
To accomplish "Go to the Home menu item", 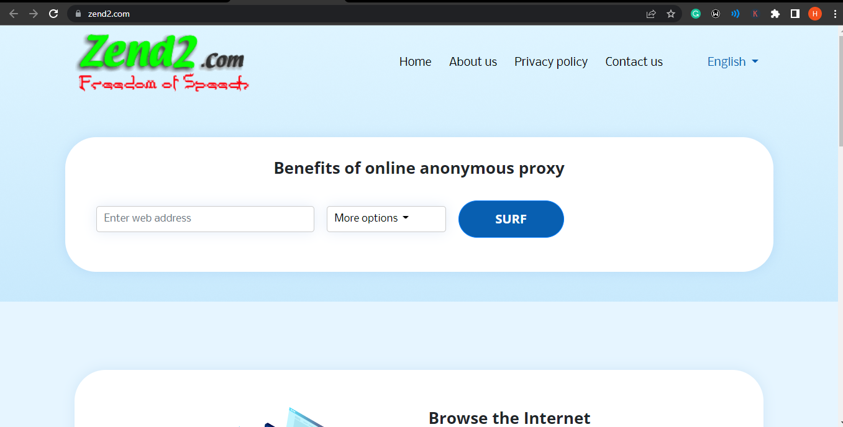I will (415, 61).
